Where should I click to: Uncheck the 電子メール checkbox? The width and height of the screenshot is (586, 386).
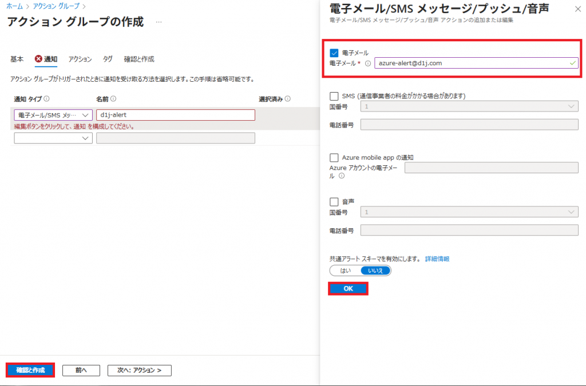tap(335, 53)
